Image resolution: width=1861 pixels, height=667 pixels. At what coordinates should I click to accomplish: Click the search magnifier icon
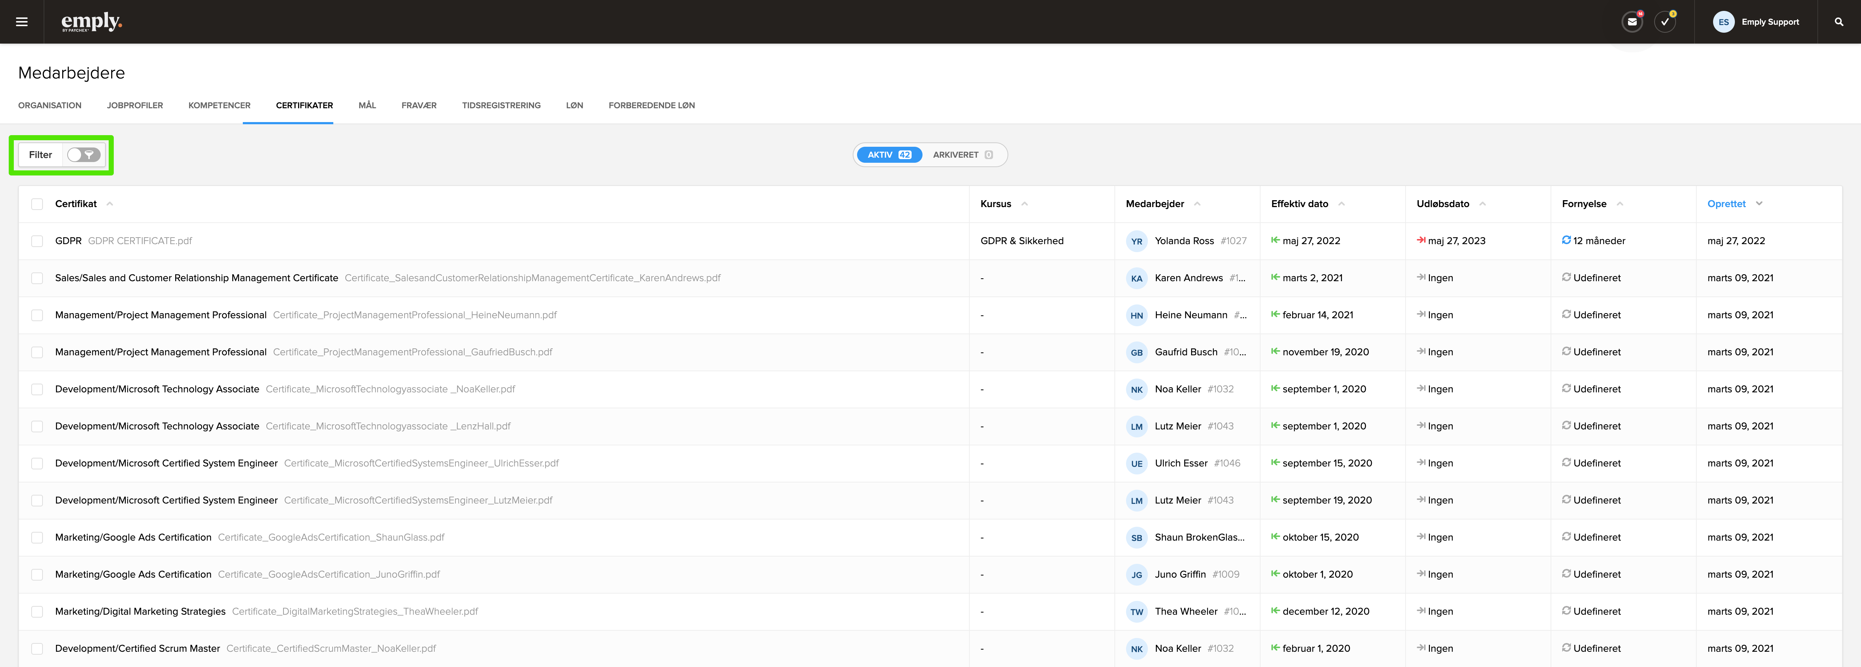pyautogui.click(x=1838, y=22)
